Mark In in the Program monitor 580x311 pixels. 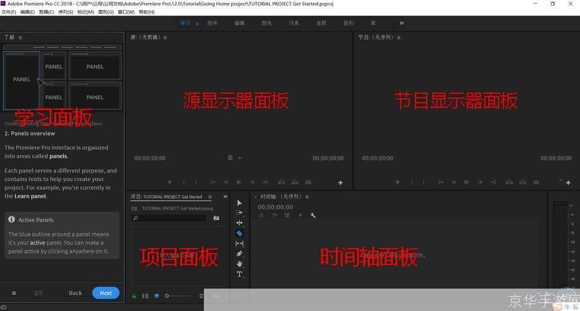pos(412,182)
